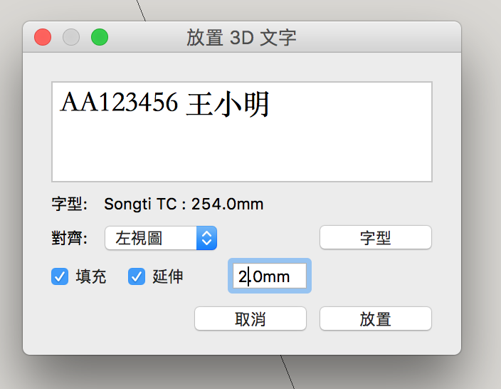This screenshot has width=501, height=389.
Task: Click the 延伸 label text
Action: click(168, 276)
